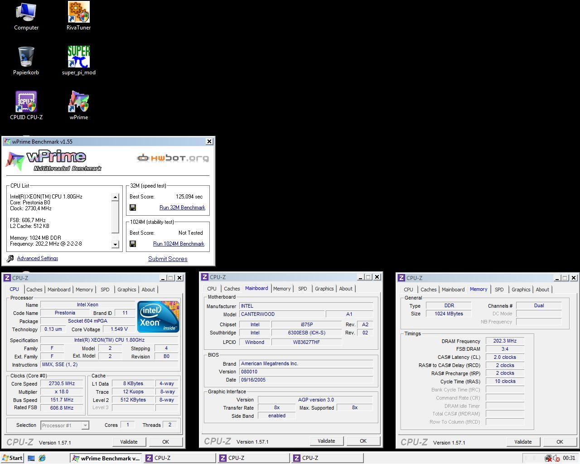Open Graphics tab in right CPU-Z window
Screen dimensions: 580x464
521,290
